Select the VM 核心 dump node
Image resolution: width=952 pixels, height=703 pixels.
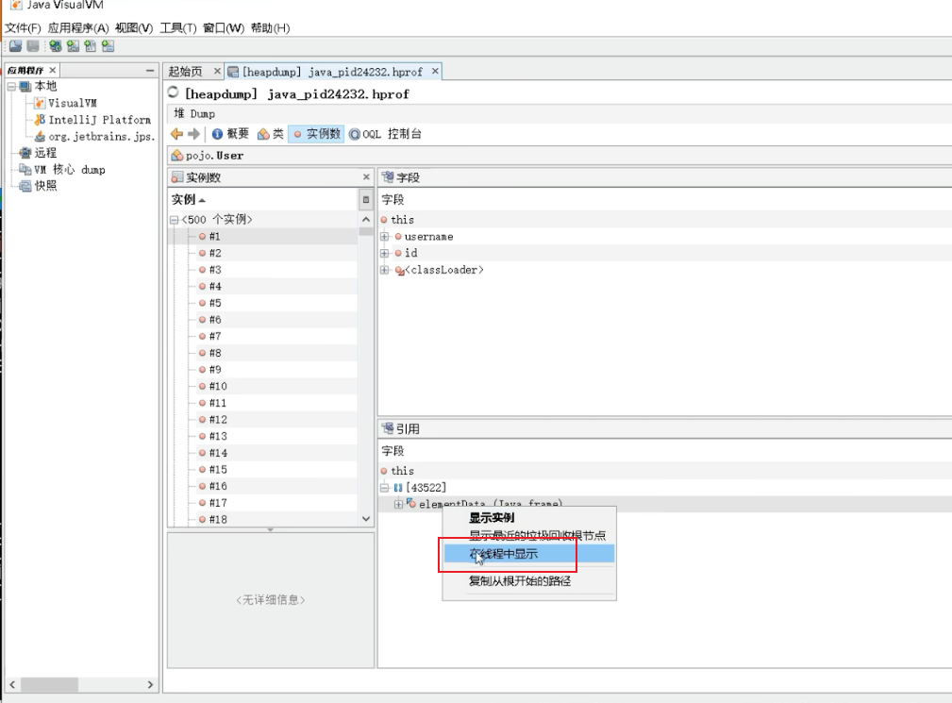(62, 169)
